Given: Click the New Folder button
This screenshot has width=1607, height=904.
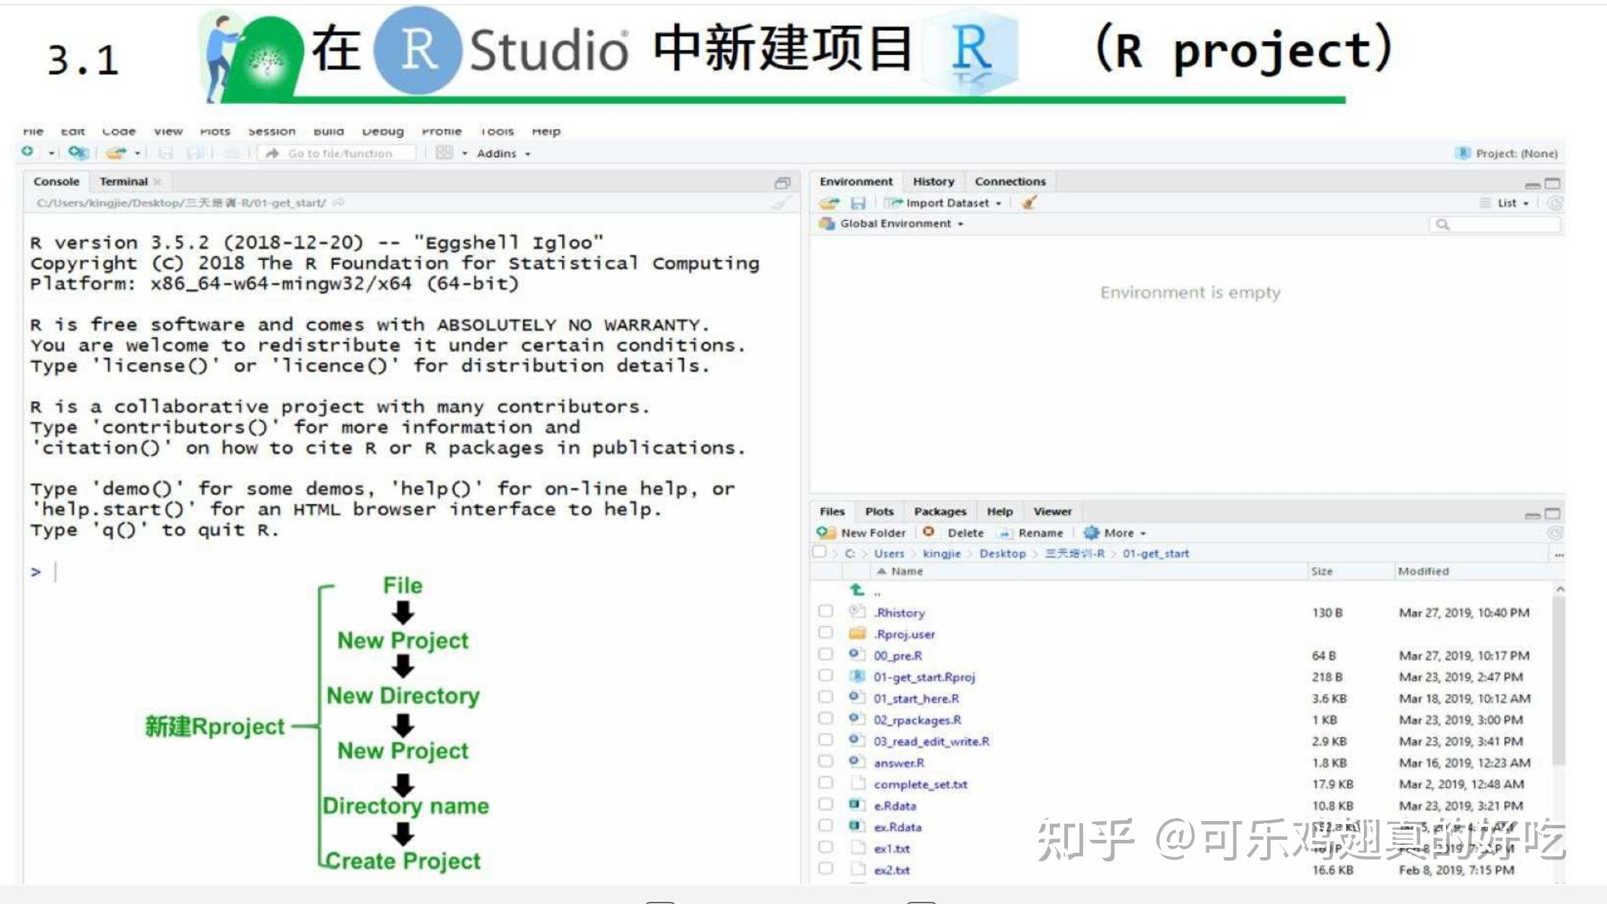Looking at the screenshot, I should point(861,533).
